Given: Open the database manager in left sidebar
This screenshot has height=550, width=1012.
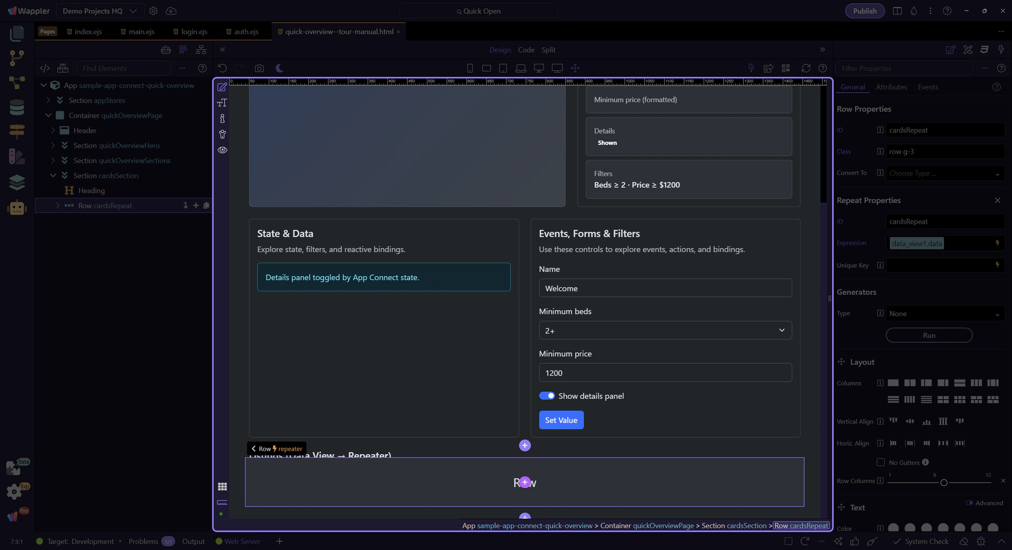Looking at the screenshot, I should click(x=17, y=107).
